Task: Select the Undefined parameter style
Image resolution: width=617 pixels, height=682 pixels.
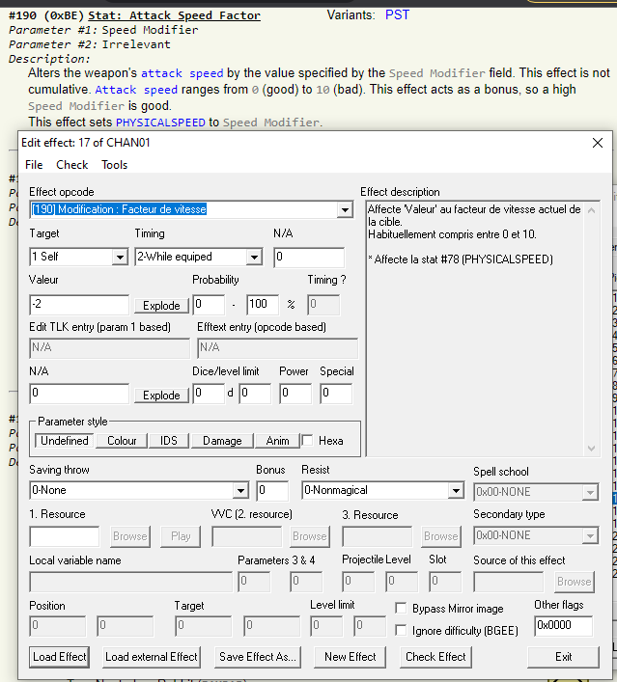Action: 64,441
